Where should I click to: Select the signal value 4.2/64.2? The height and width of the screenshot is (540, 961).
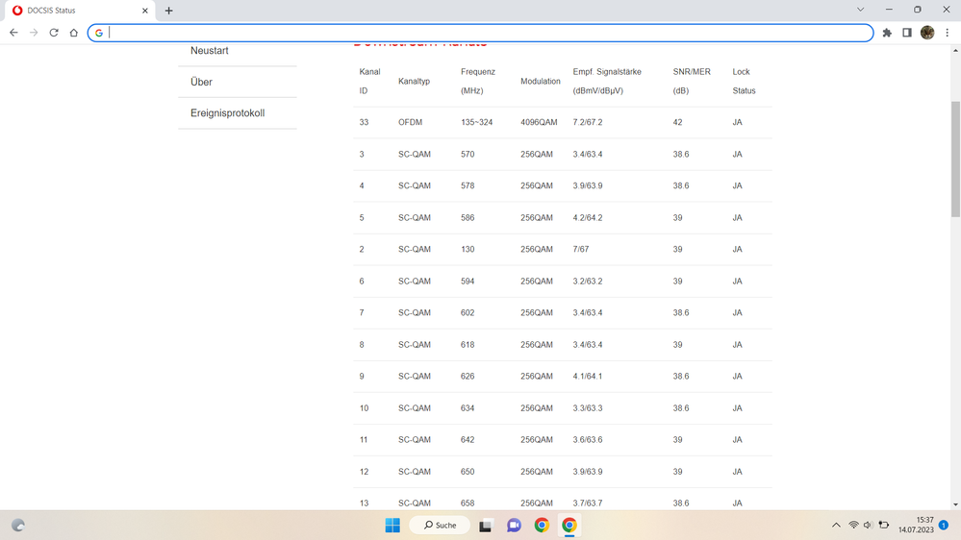(588, 217)
